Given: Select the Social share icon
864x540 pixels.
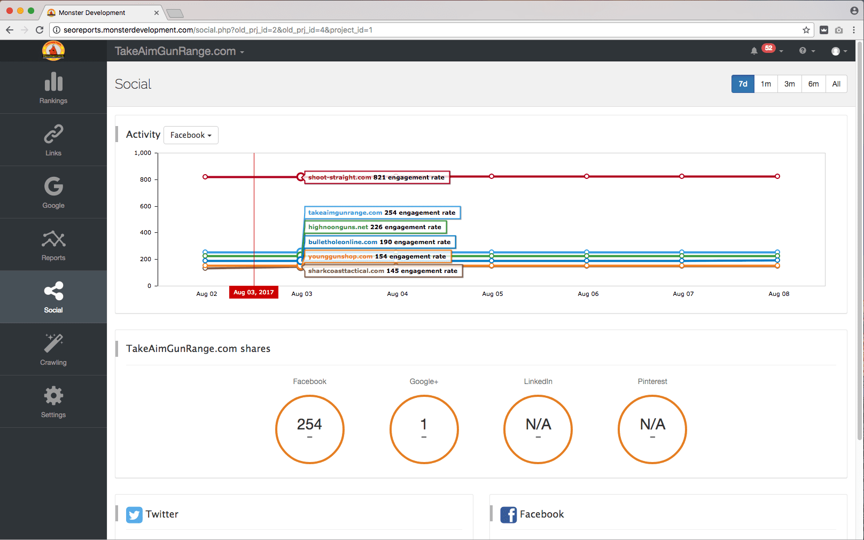Looking at the screenshot, I should (53, 291).
